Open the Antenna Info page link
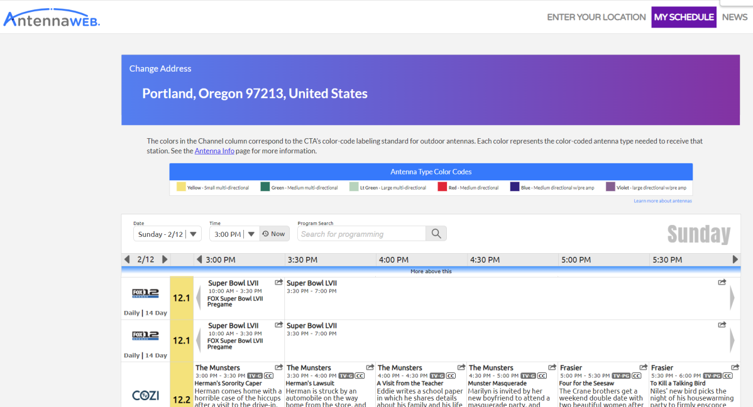 tap(214, 151)
